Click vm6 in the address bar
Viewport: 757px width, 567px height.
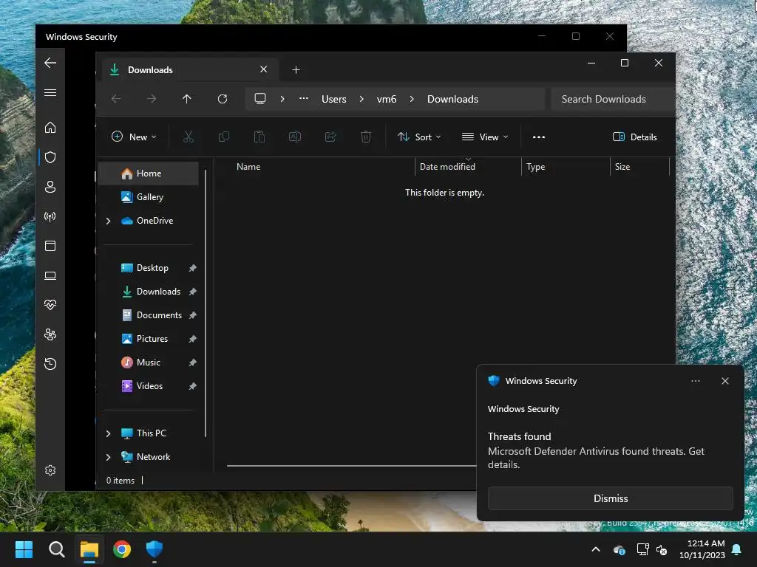(386, 99)
